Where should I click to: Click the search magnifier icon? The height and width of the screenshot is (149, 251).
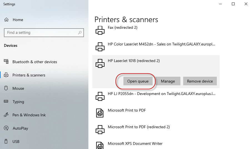tap(80, 33)
